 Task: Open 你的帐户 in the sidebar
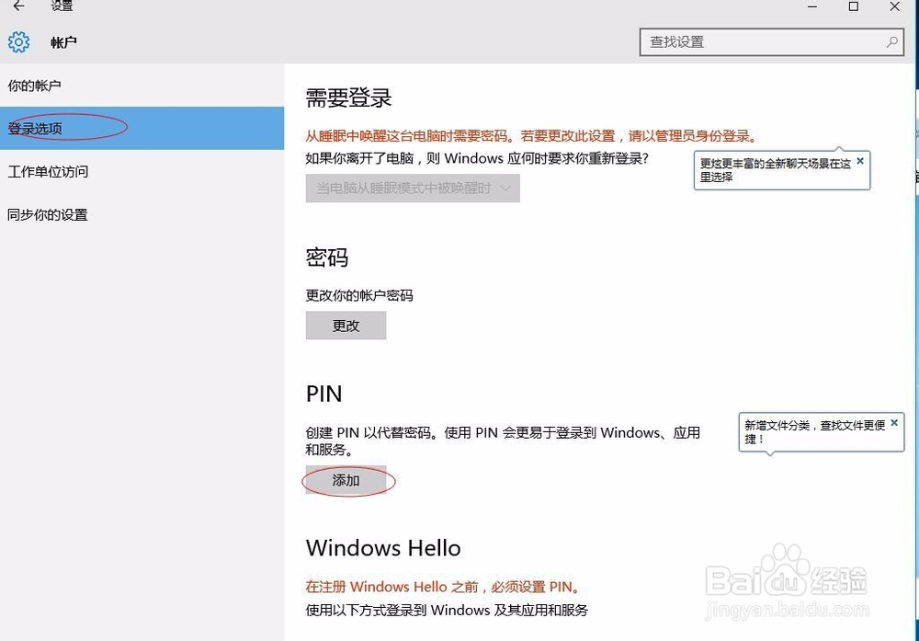[142, 86]
